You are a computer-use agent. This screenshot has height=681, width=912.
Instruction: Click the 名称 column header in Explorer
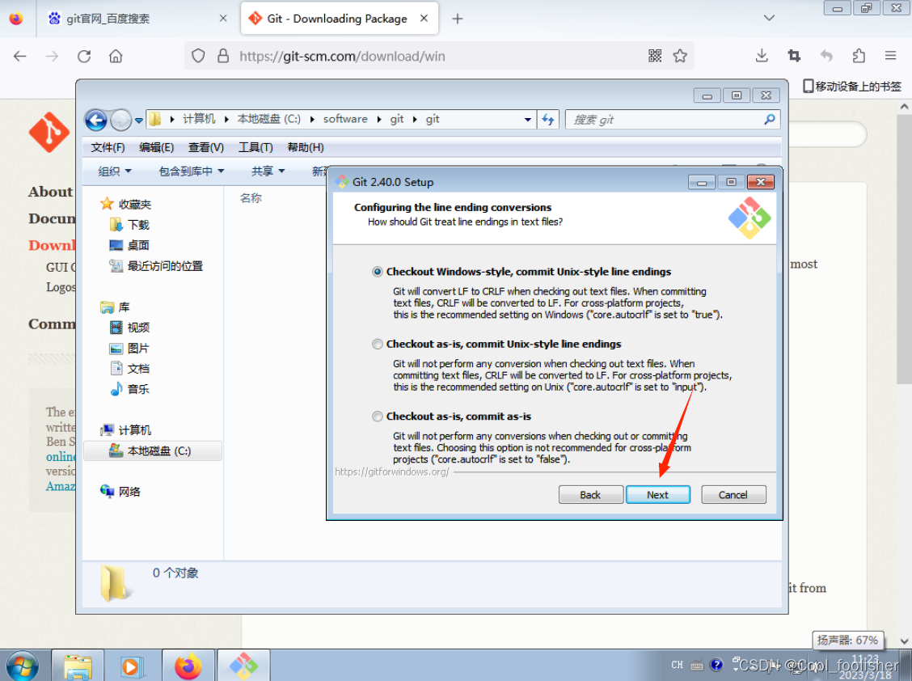tap(251, 198)
